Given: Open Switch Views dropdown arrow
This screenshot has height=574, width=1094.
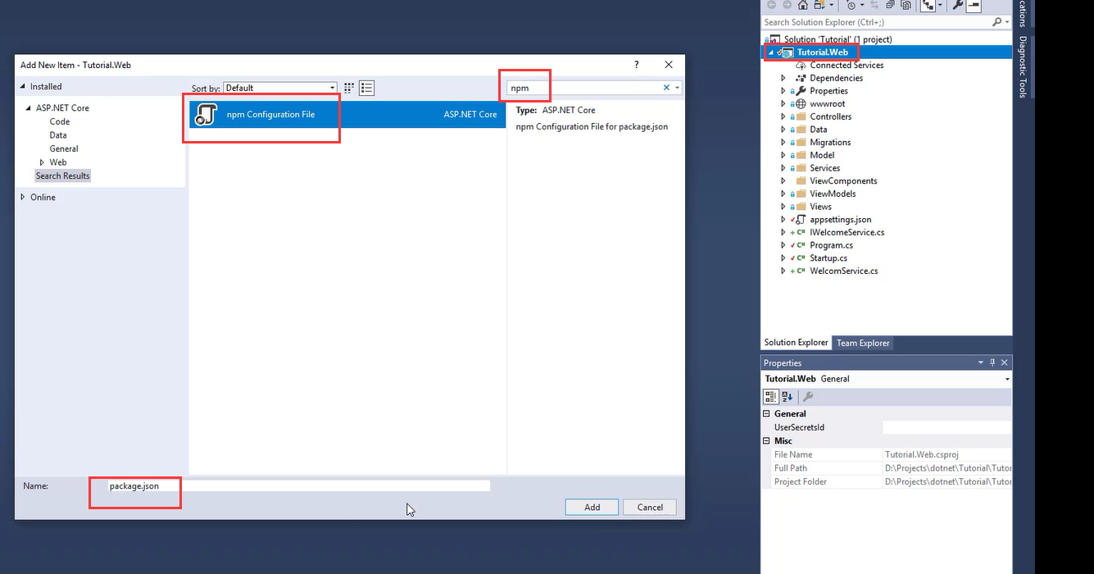Looking at the screenshot, I should point(831,5).
